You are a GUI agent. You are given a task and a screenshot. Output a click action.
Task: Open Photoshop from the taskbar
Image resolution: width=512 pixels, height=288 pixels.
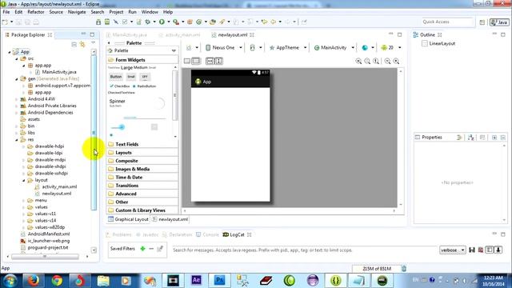[x=219, y=281]
